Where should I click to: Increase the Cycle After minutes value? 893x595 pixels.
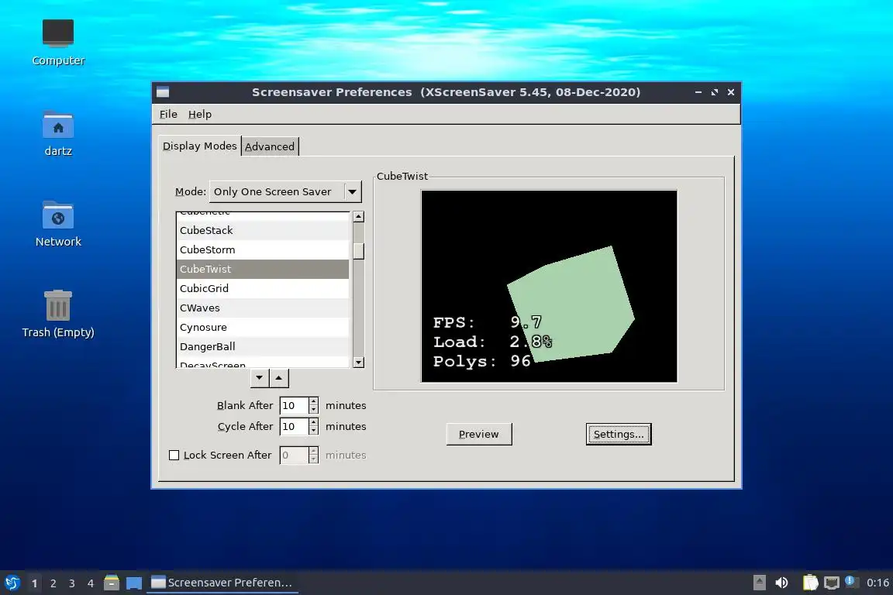tap(313, 422)
